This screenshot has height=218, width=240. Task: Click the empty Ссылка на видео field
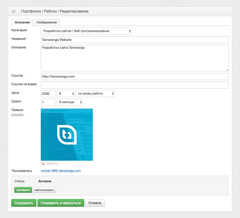point(135,85)
